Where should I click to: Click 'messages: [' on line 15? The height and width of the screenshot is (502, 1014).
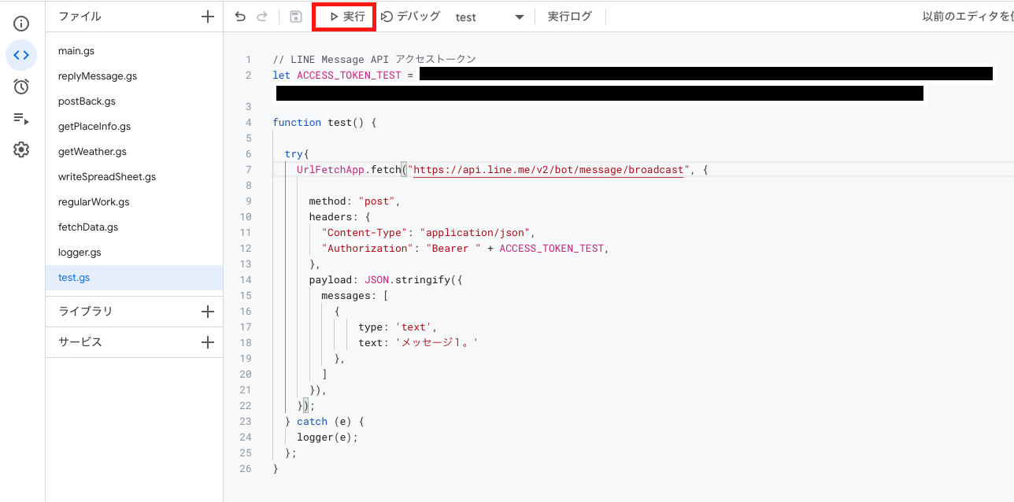(x=354, y=296)
